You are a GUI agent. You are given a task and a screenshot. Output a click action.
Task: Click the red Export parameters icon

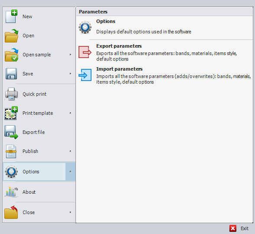pos(85,52)
